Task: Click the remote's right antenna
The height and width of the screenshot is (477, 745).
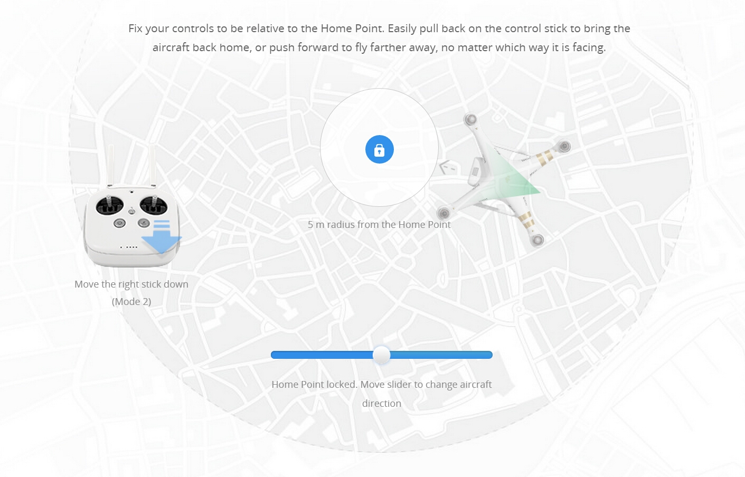Action: [153, 164]
